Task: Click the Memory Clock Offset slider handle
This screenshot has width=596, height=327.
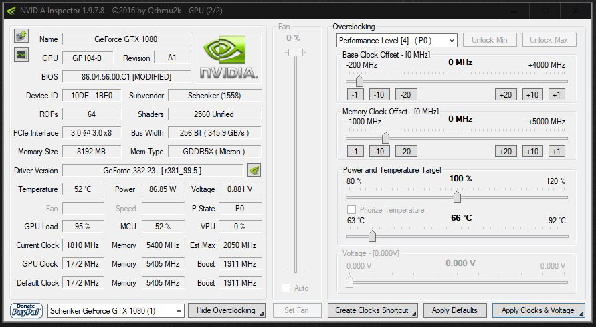Action: click(385, 138)
